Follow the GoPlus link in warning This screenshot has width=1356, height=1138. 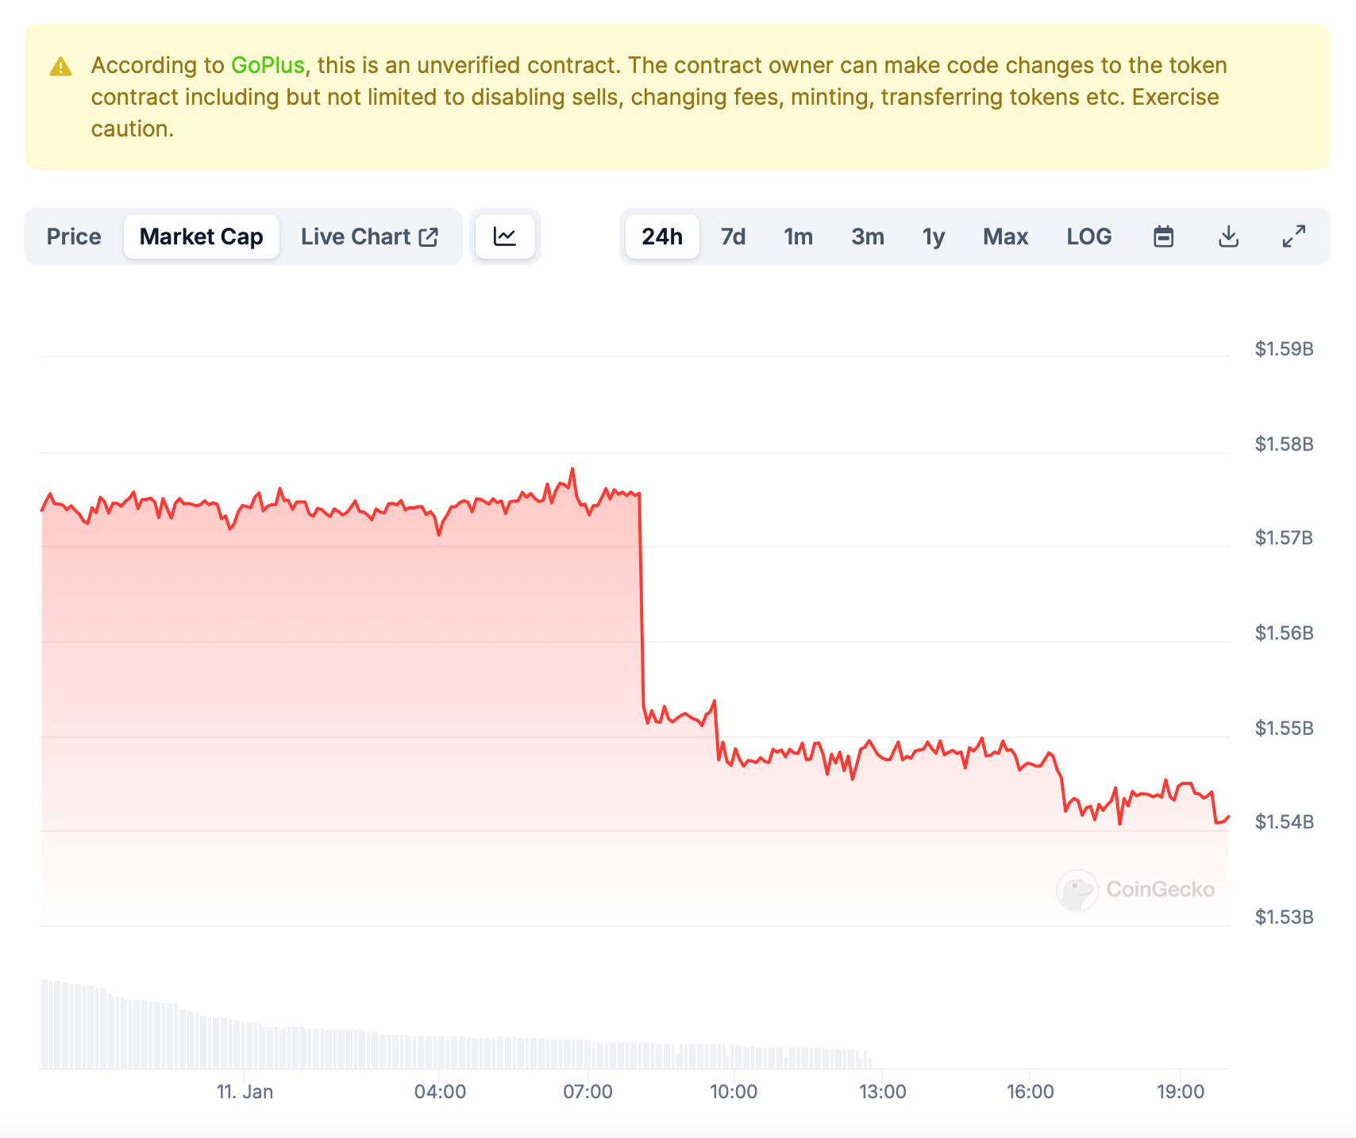268,65
